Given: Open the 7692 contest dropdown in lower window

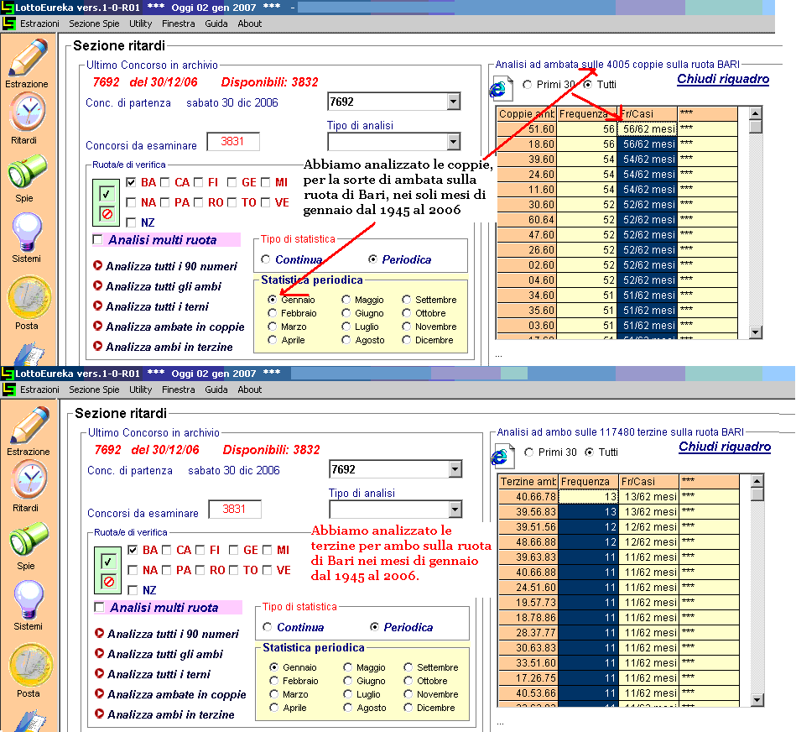Looking at the screenshot, I should [x=455, y=469].
